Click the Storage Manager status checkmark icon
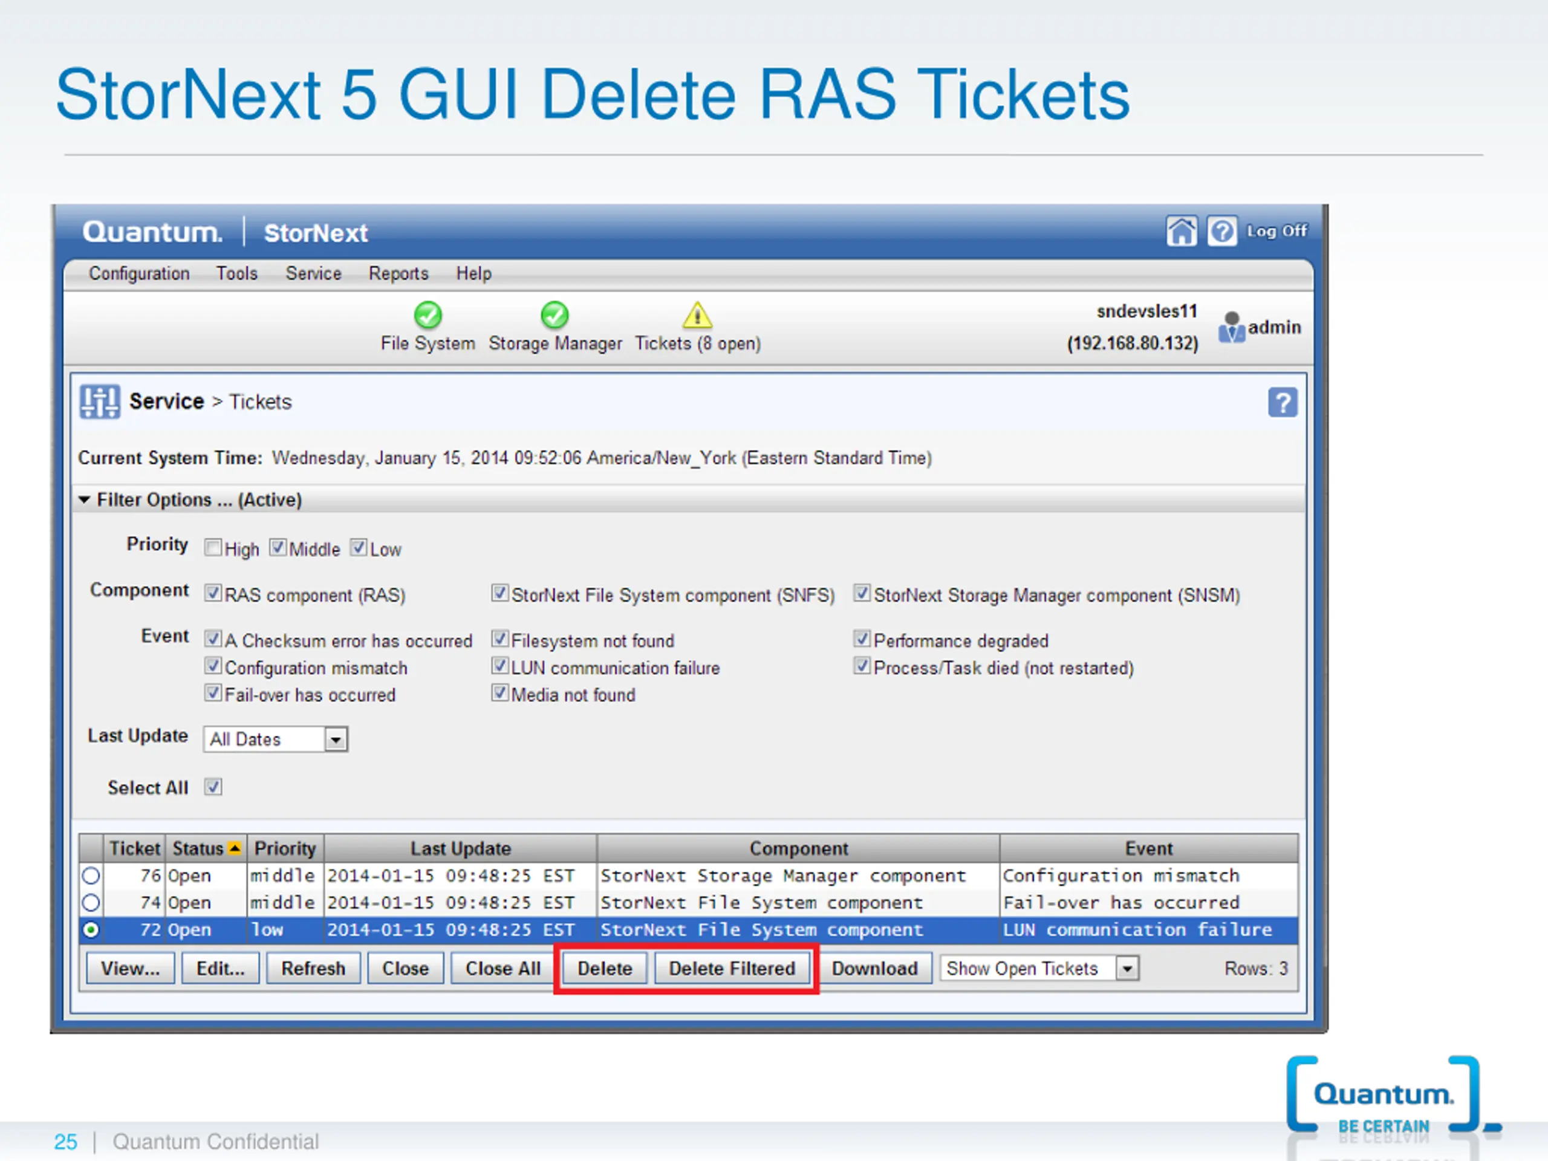Image resolution: width=1548 pixels, height=1161 pixels. tap(554, 315)
